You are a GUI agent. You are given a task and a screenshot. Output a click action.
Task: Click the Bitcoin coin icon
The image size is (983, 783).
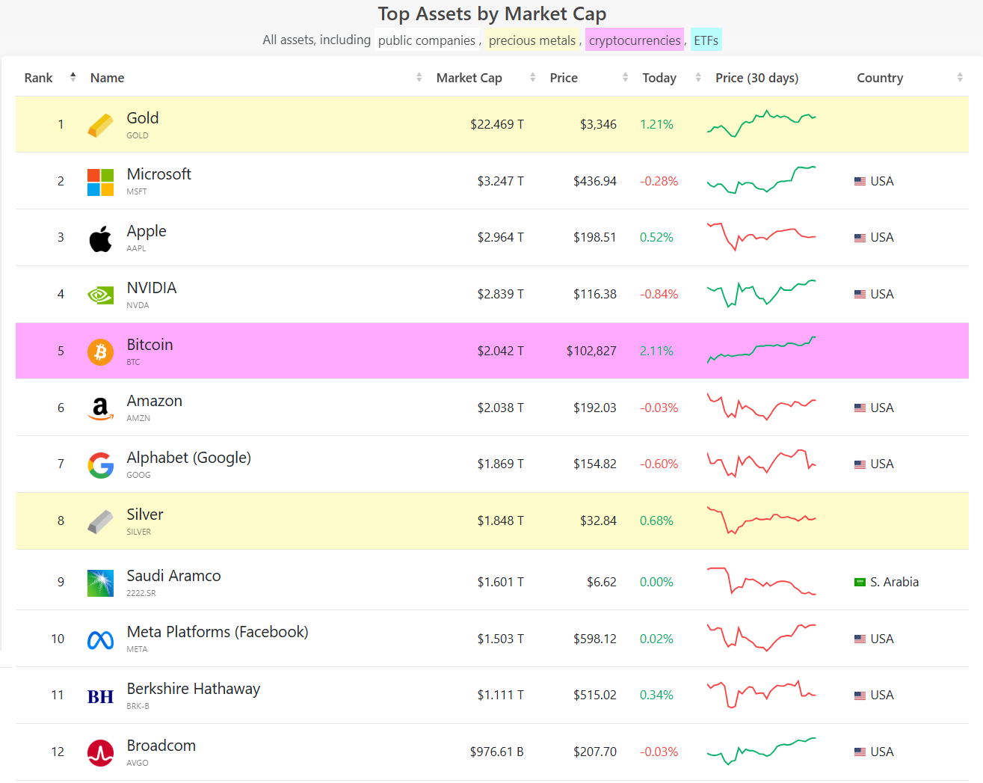click(100, 351)
